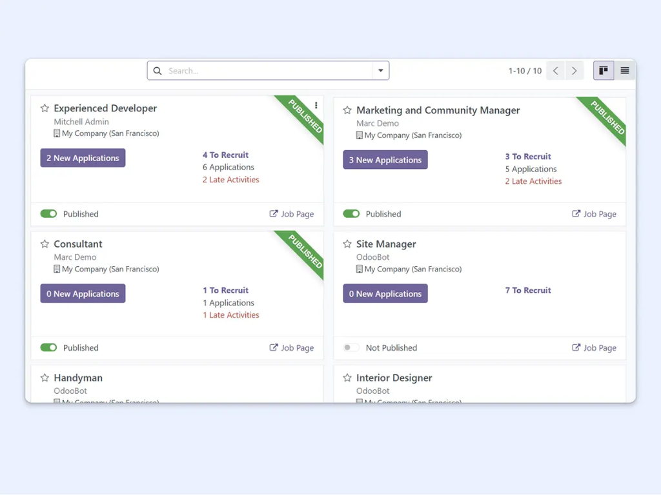Switch to List view
The height and width of the screenshot is (495, 661).
pyautogui.click(x=625, y=71)
